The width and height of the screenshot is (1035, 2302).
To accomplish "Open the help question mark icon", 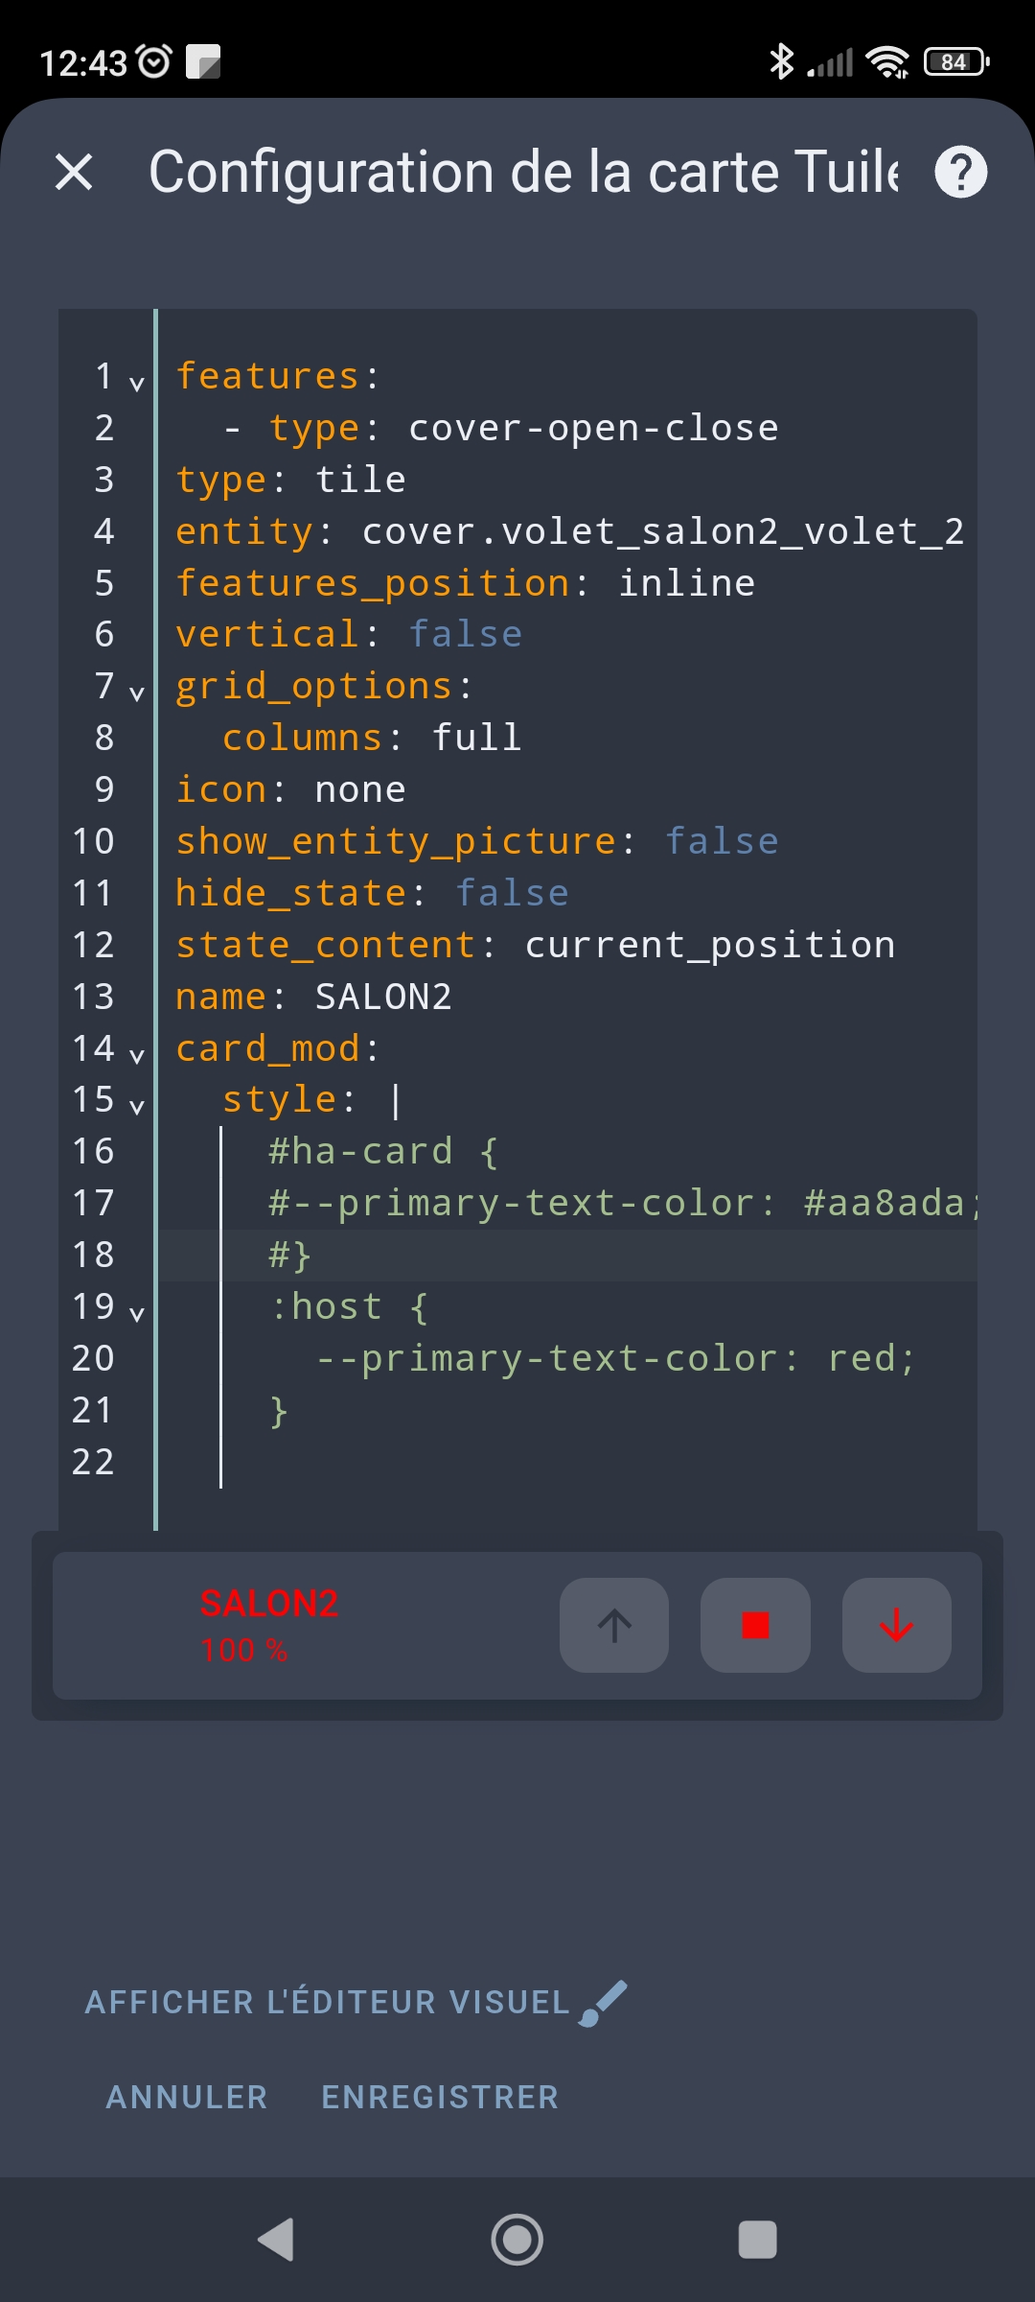I will point(961,172).
